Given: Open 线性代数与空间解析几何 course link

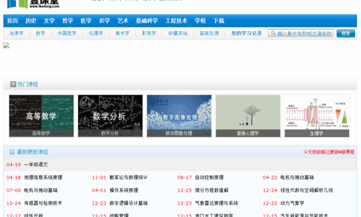Looking at the screenshot, I should [306, 190].
